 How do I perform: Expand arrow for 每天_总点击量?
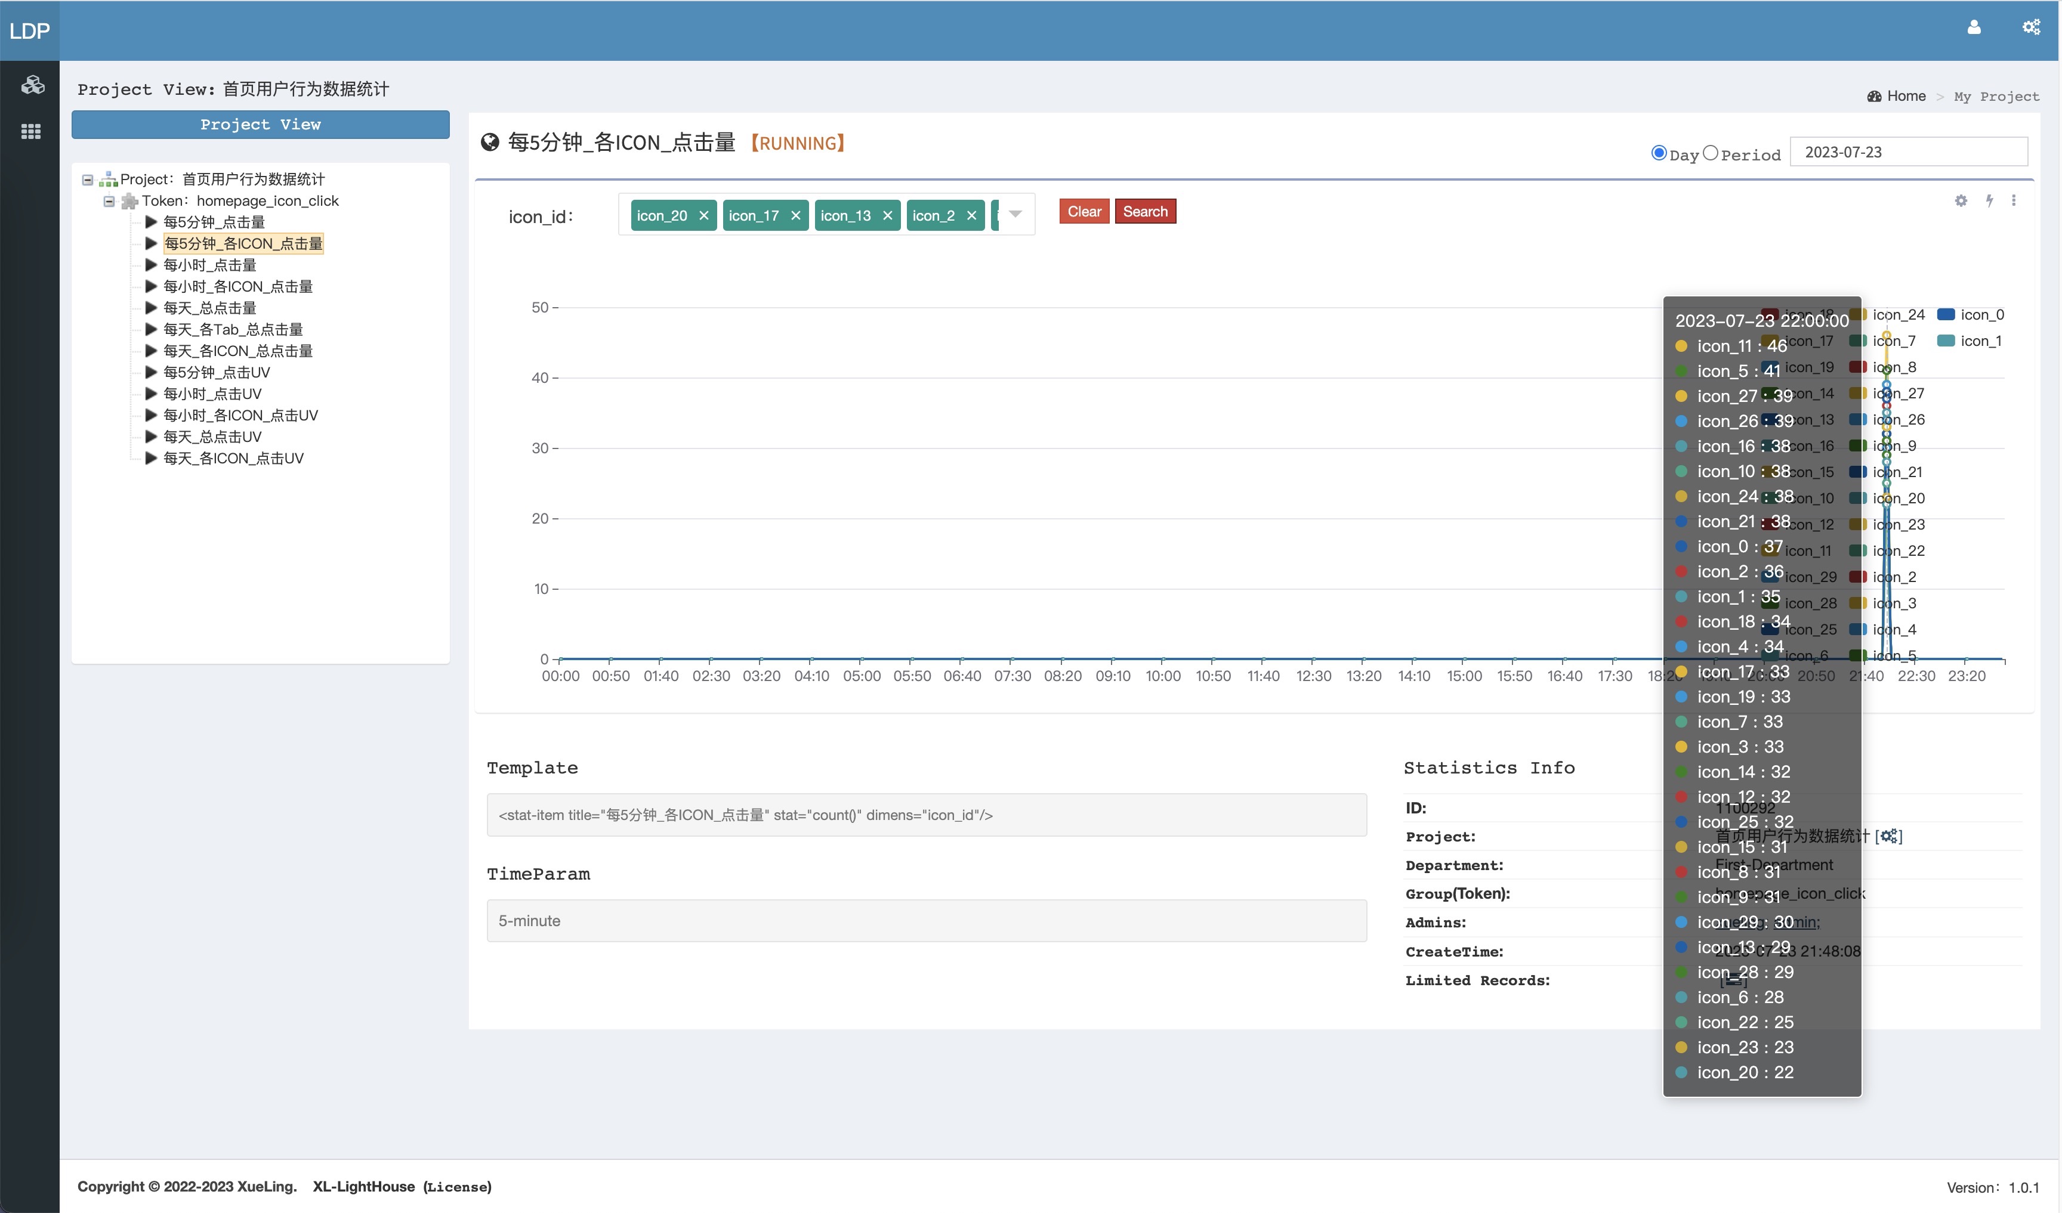coord(152,308)
